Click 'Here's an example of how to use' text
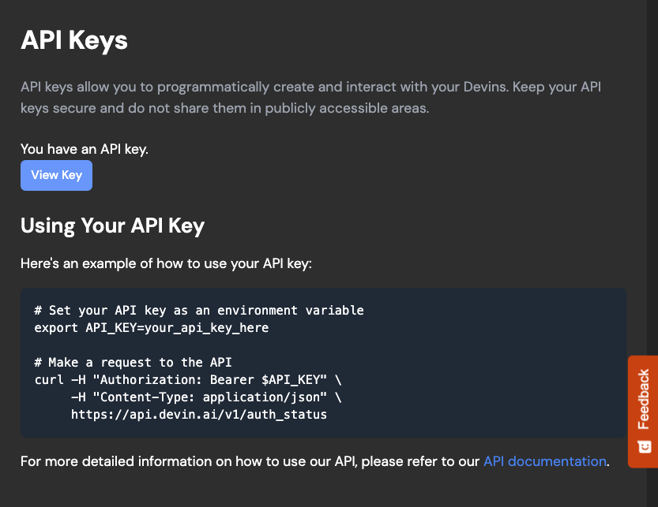658x507 pixels. [x=166, y=263]
